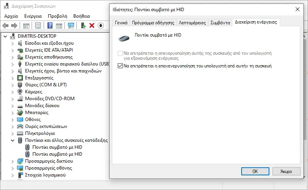Select the DIMITRIS-DESKTOP label in the tree
The height and width of the screenshot is (190, 308).
coord(37,36)
